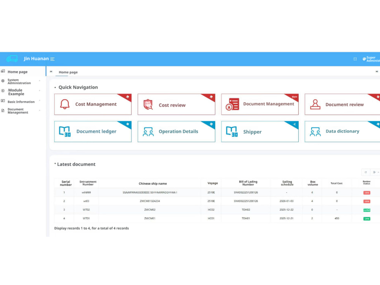
Task: Click the bell icon on Cost Management
Action: point(65,104)
